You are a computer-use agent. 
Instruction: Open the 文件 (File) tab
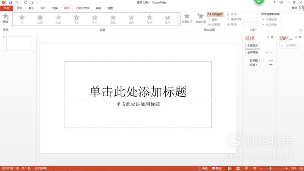[7, 8]
